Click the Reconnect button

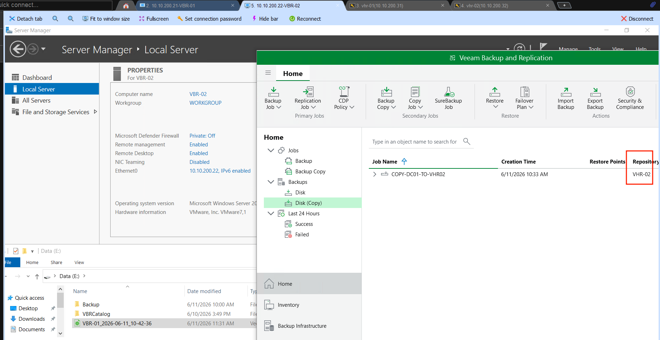point(305,19)
